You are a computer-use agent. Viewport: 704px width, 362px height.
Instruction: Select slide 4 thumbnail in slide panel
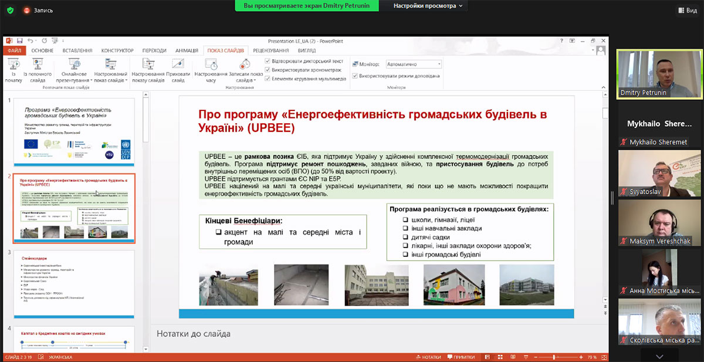point(74,339)
